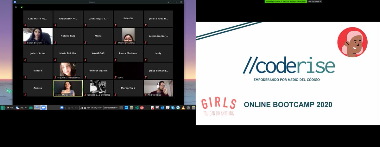Select Jessica Mercedes highlighted video tile
The width and height of the screenshot is (380, 147).
68,88
